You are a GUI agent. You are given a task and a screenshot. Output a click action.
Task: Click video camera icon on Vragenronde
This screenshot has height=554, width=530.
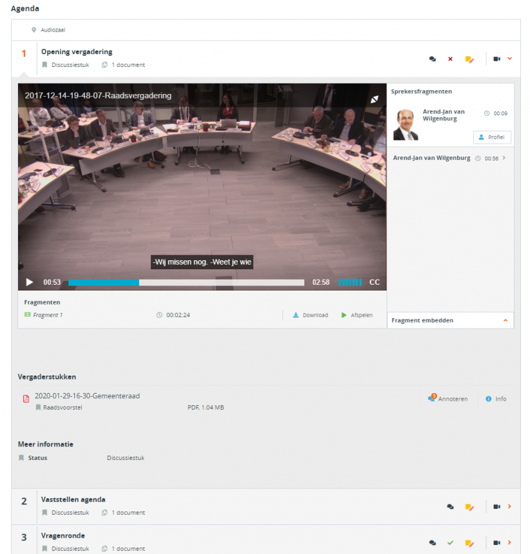496,542
